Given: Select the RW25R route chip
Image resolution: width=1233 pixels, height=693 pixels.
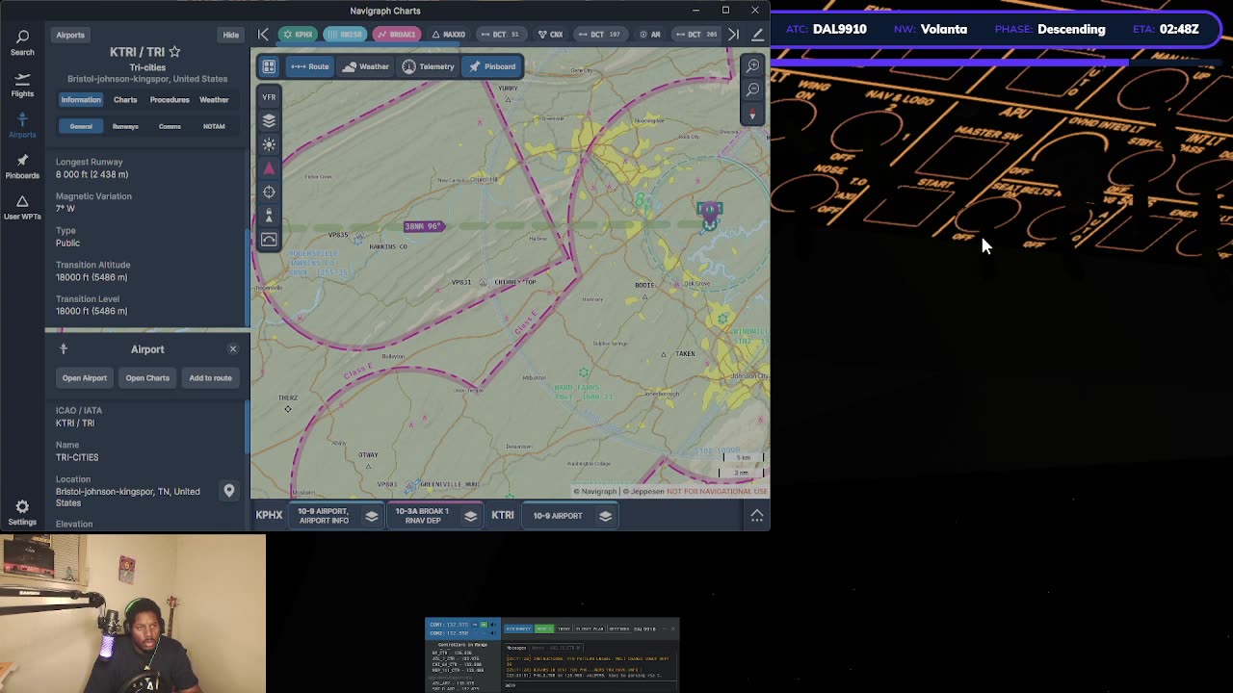Looking at the screenshot, I should 346,35.
